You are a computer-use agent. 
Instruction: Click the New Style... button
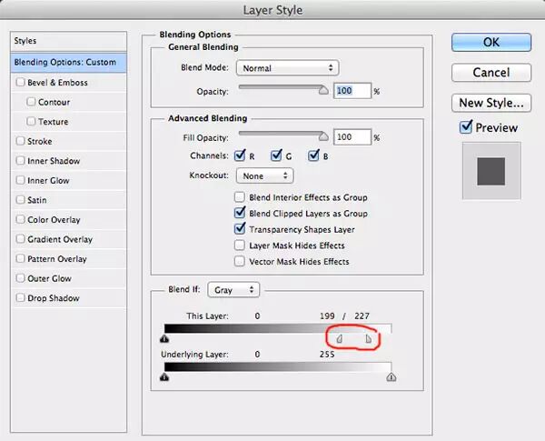pyautogui.click(x=491, y=103)
